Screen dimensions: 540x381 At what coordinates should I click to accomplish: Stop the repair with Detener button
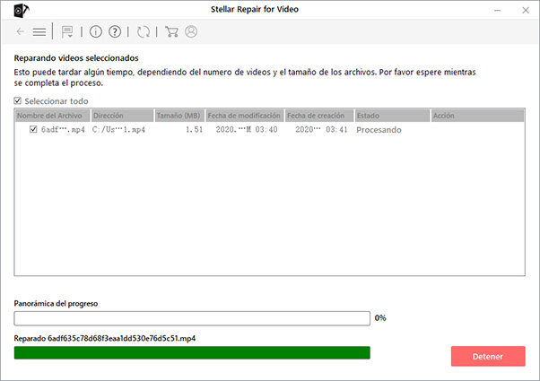[488, 356]
